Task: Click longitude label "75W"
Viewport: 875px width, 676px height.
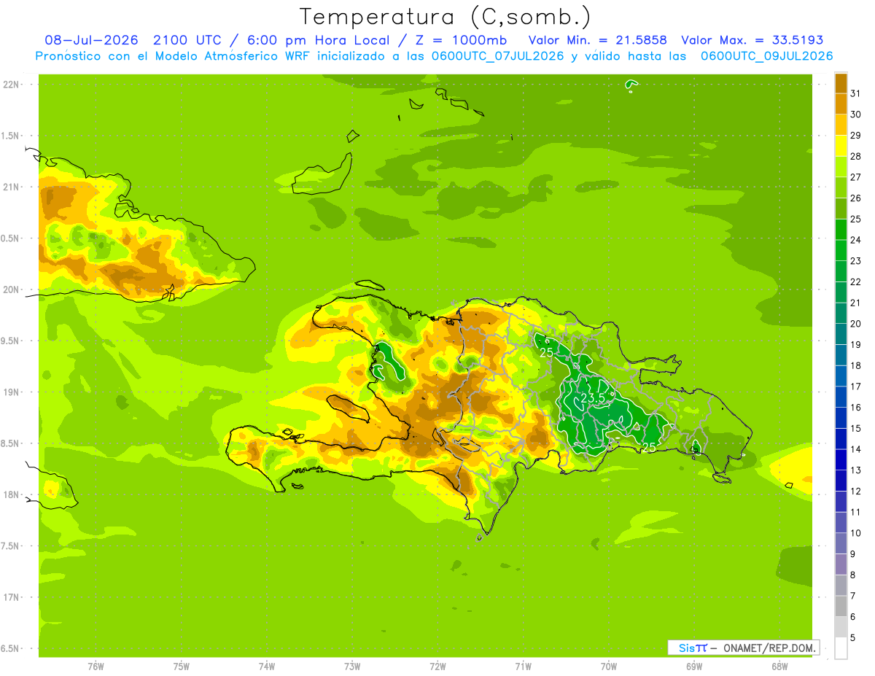Action: pyautogui.click(x=182, y=667)
